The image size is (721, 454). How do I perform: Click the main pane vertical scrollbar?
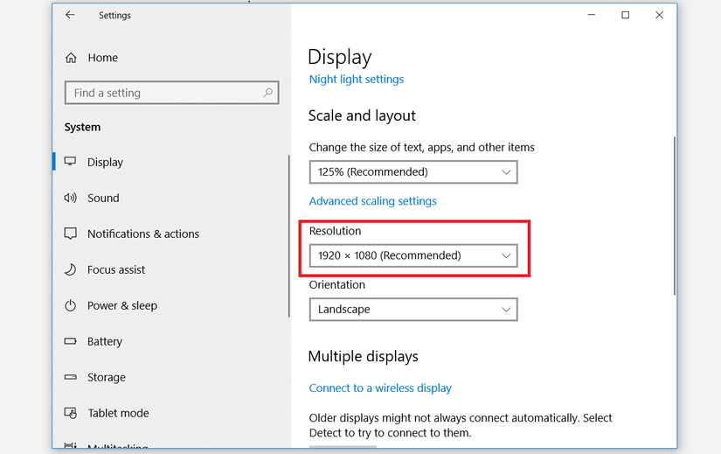674,215
